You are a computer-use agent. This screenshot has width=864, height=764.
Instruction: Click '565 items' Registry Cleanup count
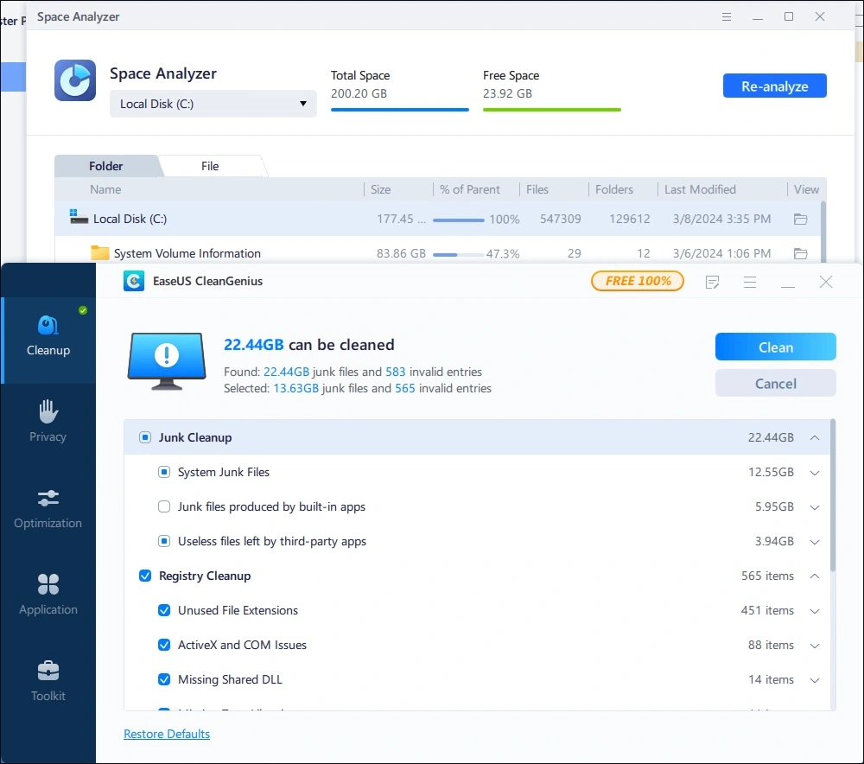click(x=767, y=576)
